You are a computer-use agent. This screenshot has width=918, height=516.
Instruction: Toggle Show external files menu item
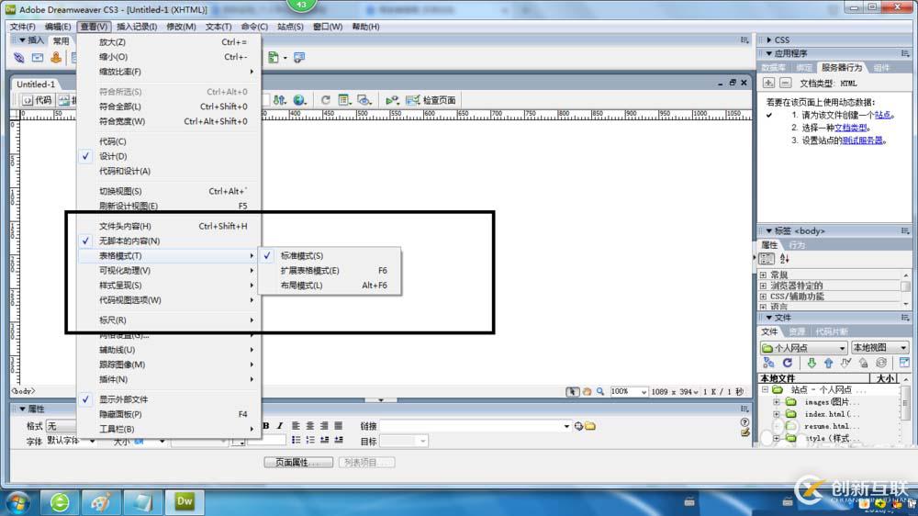(169, 399)
